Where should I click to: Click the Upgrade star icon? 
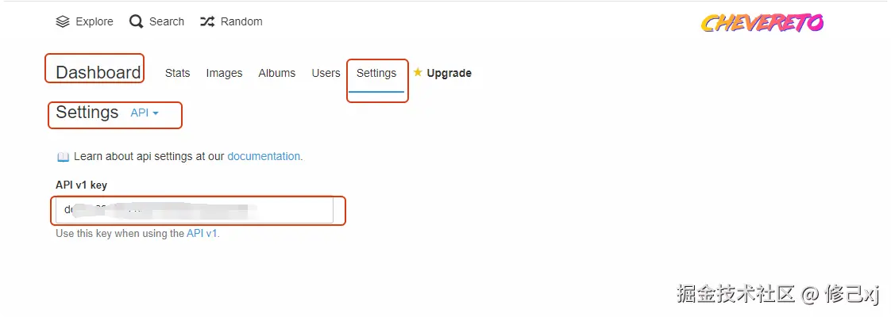tap(418, 72)
